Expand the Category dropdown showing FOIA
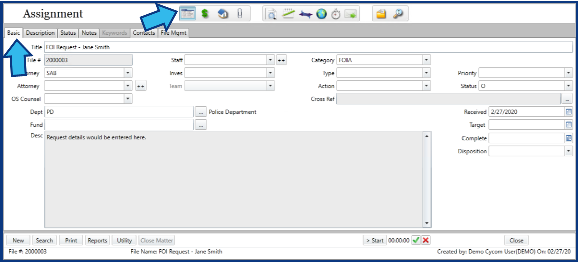Image resolution: width=579 pixels, height=263 pixels. 426,60
